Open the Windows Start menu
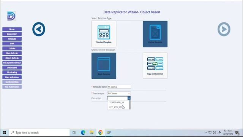 tap(5, 132)
